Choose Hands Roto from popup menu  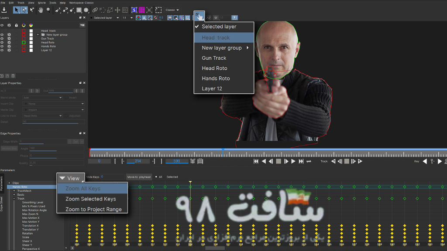224,78
